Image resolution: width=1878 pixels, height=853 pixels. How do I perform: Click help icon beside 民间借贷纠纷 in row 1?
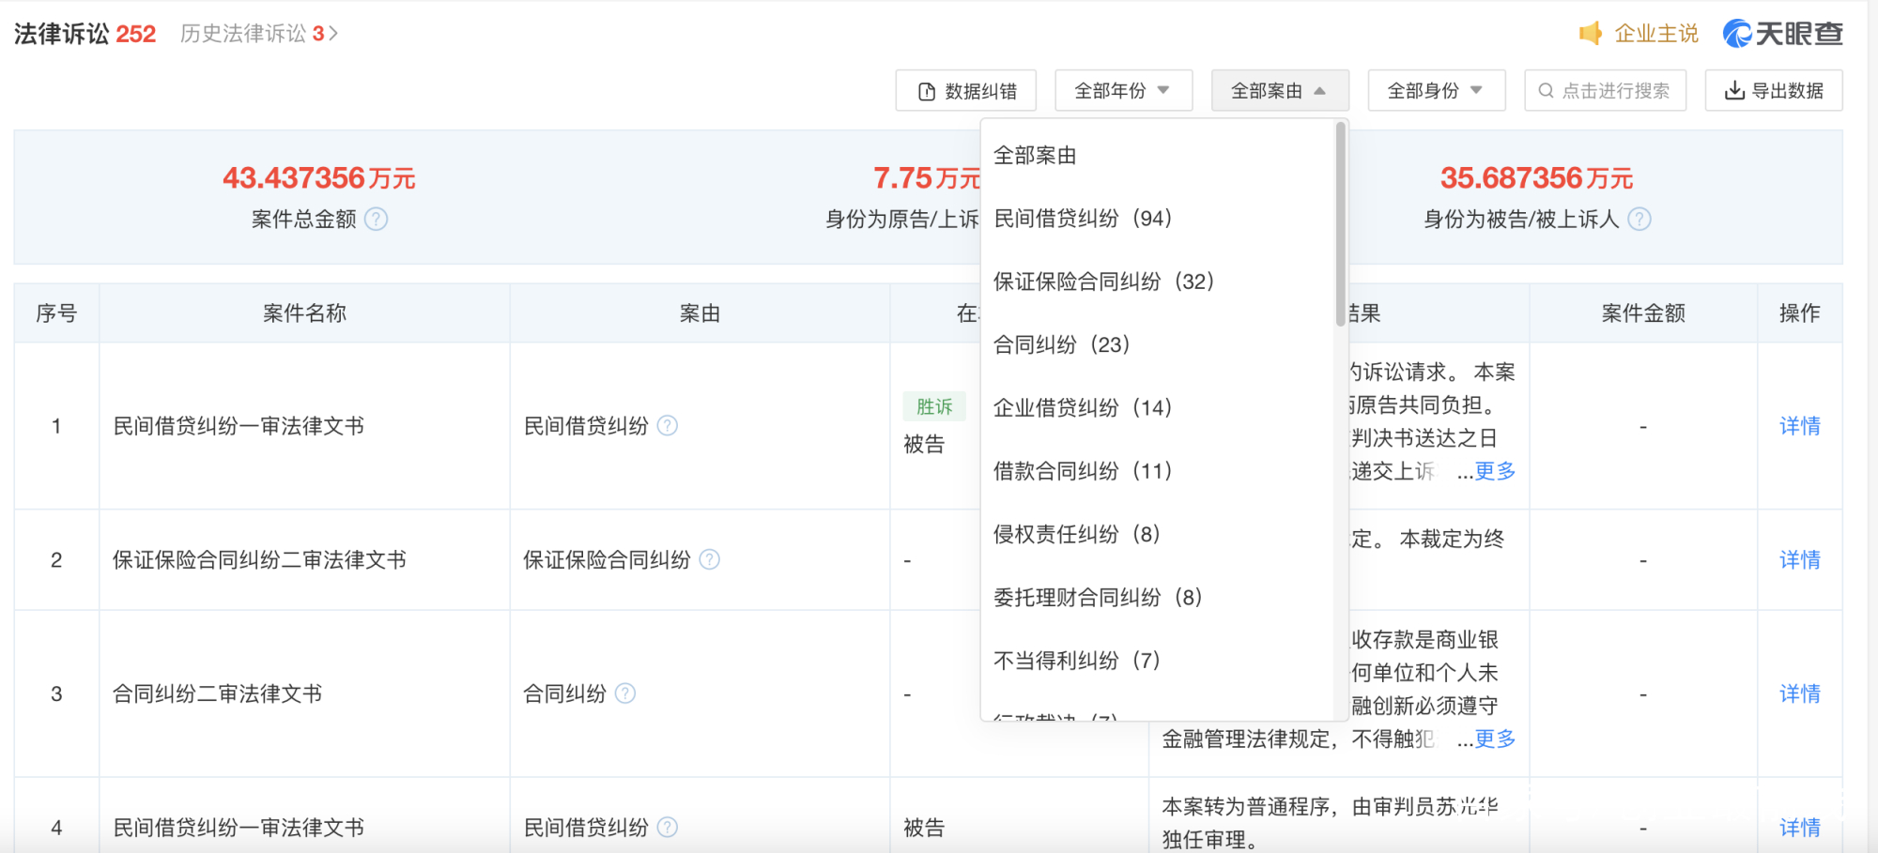[668, 426]
